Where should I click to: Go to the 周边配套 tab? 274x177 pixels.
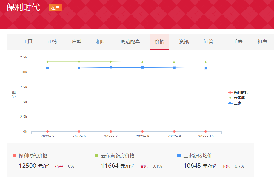click(130, 42)
